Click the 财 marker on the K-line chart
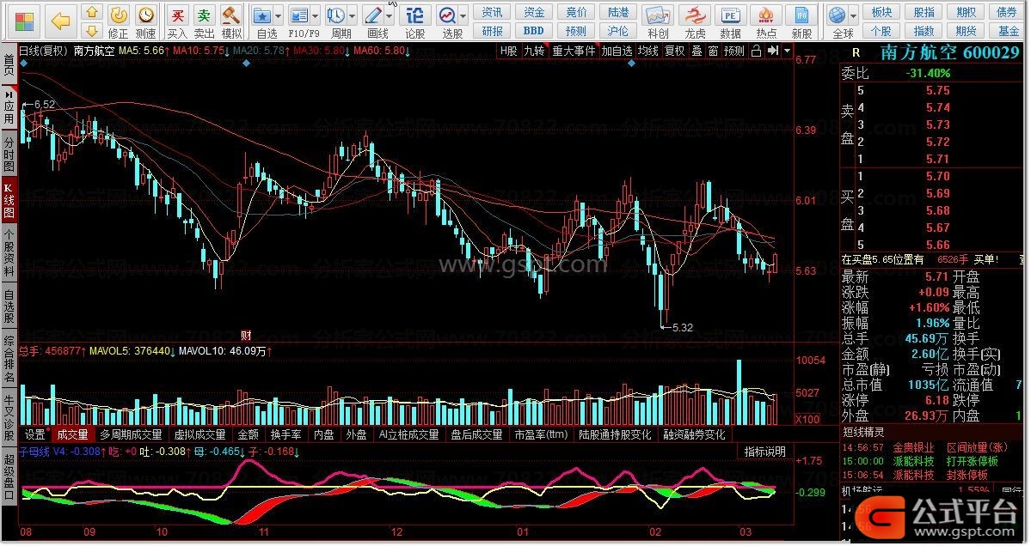The image size is (1031, 546). [246, 336]
